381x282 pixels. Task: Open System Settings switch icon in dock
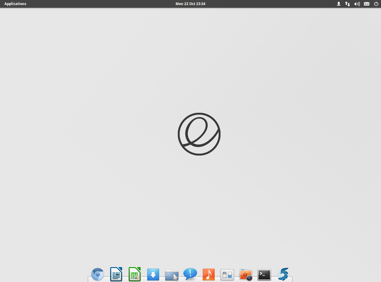click(227, 275)
